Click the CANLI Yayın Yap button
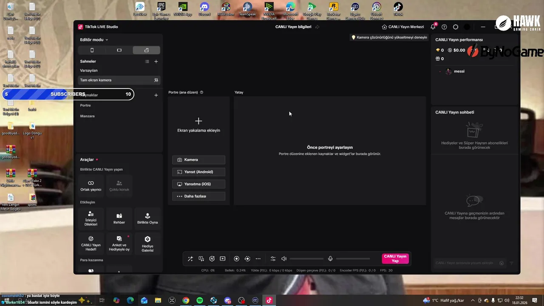 tap(395, 258)
